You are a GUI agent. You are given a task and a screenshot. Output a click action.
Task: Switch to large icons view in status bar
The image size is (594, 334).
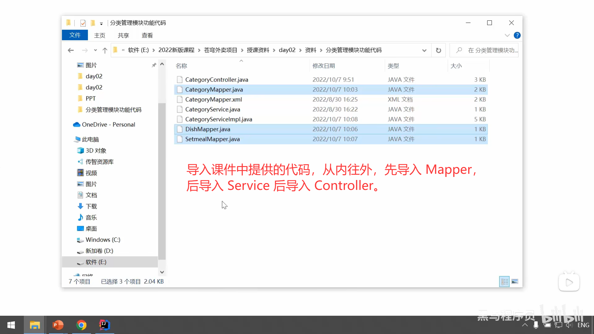(x=515, y=281)
